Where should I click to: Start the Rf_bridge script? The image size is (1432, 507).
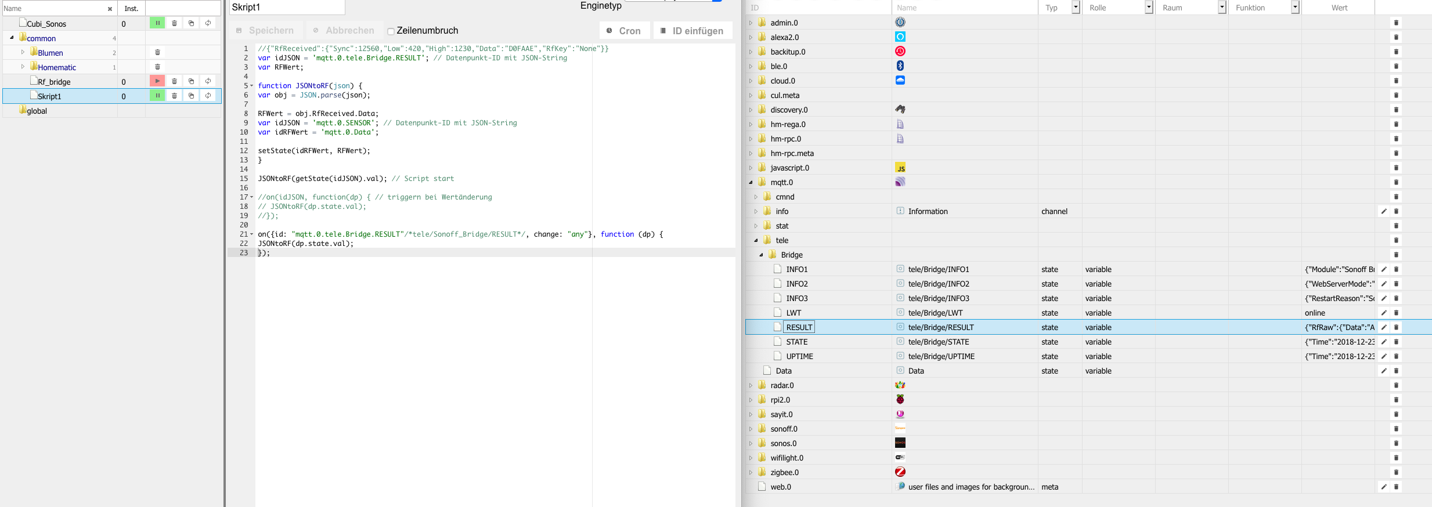157,81
